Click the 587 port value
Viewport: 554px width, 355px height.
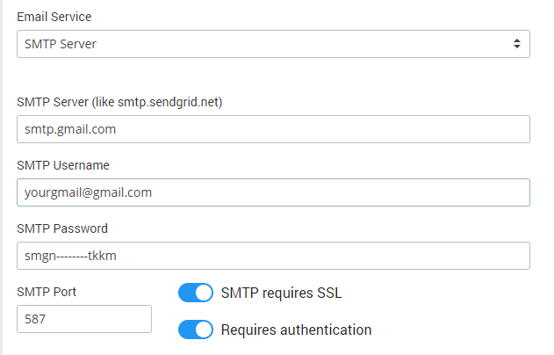tap(35, 319)
